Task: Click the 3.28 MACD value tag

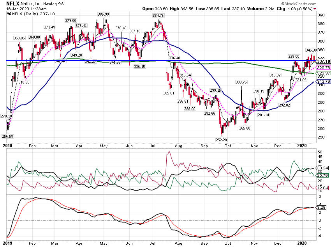Action: tap(321, 208)
